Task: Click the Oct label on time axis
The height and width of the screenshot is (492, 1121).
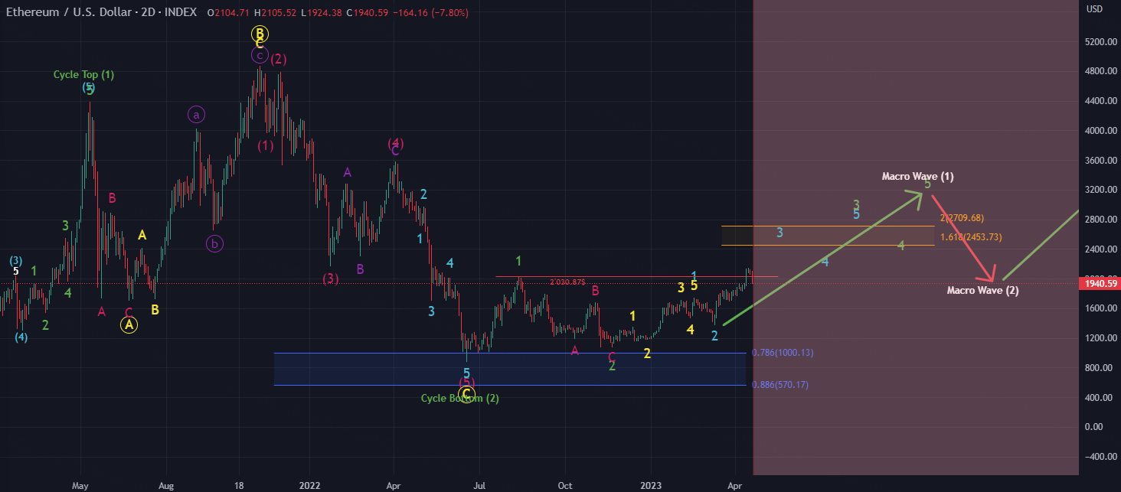Action: point(565,486)
